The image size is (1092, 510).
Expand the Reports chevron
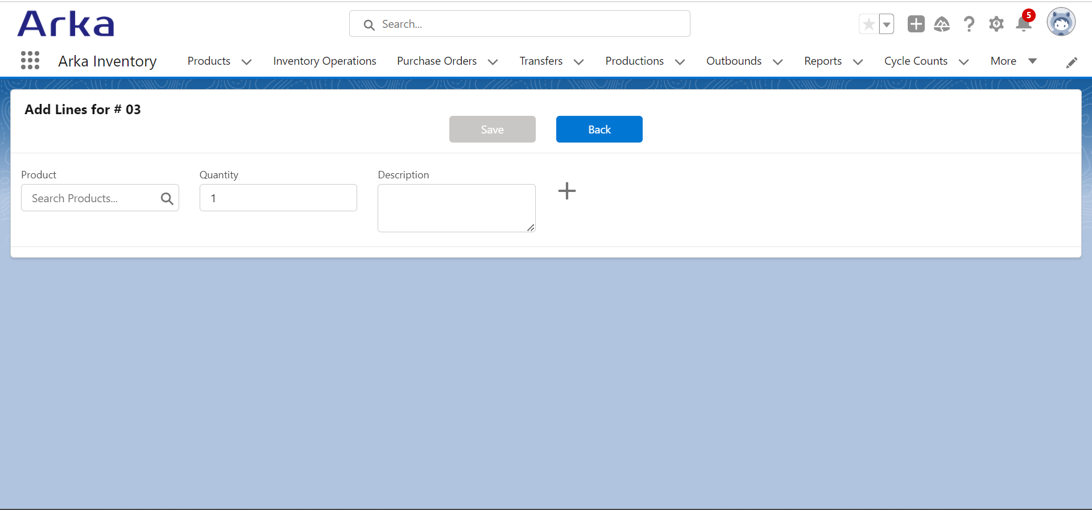pos(858,62)
